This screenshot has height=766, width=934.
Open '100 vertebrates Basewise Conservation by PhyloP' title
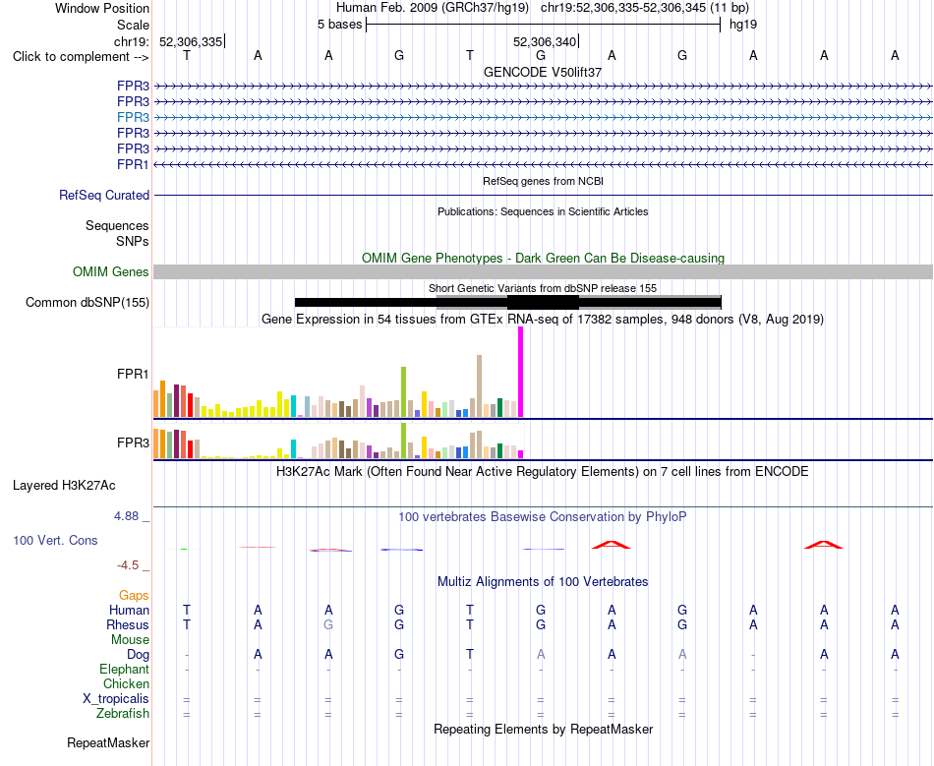[543, 517]
